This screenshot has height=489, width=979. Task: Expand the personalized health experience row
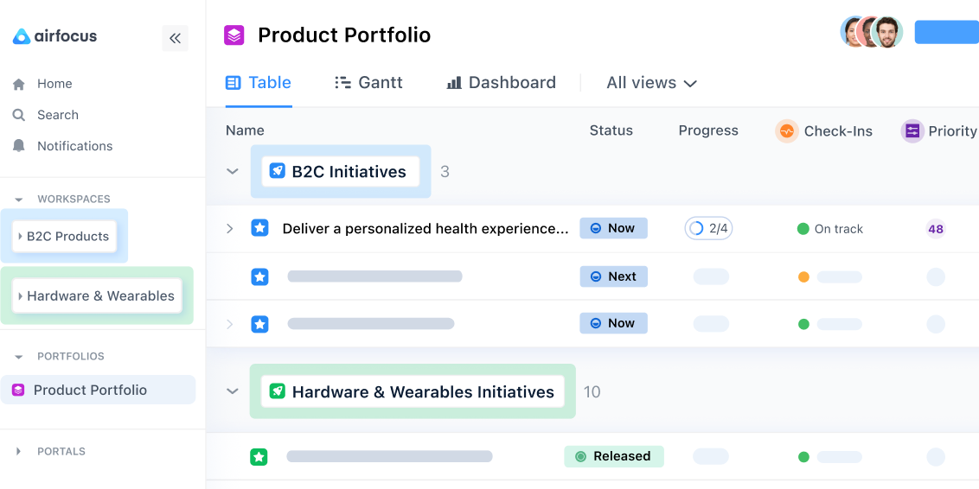(230, 229)
